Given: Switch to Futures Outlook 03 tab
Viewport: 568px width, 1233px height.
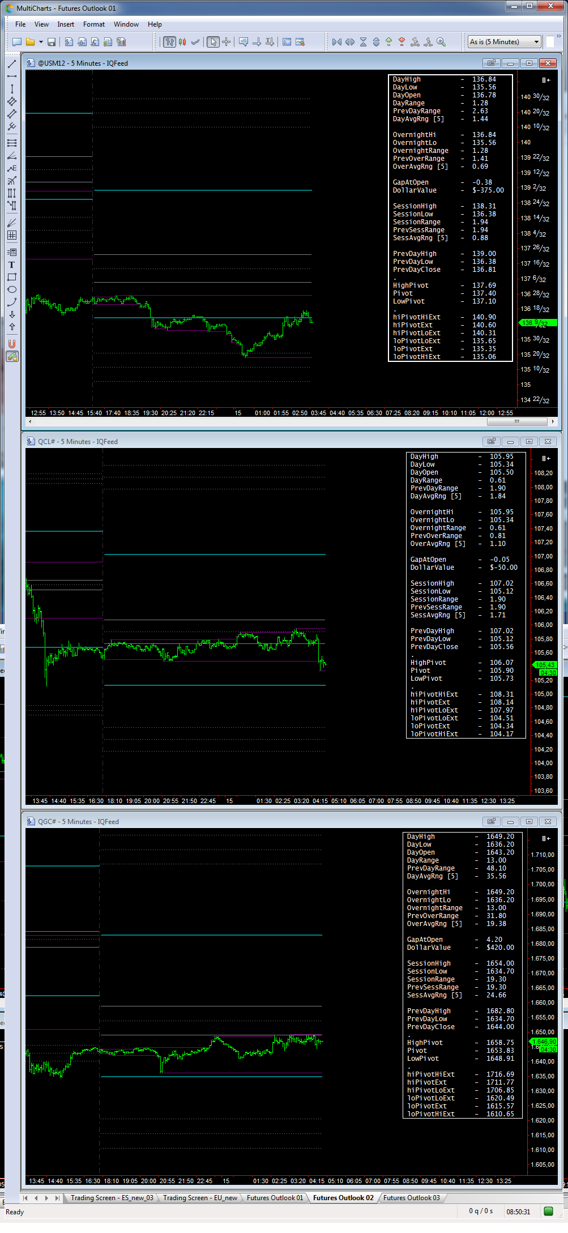Looking at the screenshot, I should (x=412, y=1198).
